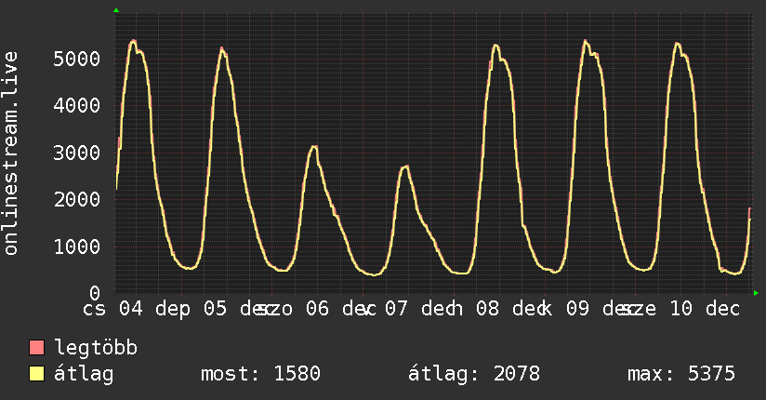Select the legtöbb legend label
The image size is (766, 400).
(x=96, y=348)
